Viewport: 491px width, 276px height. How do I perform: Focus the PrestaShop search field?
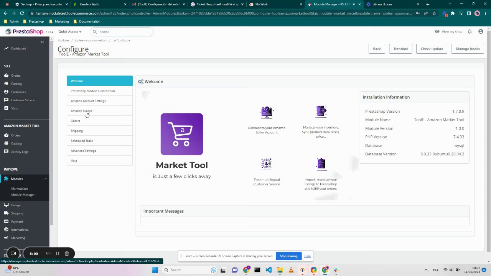[122, 31]
